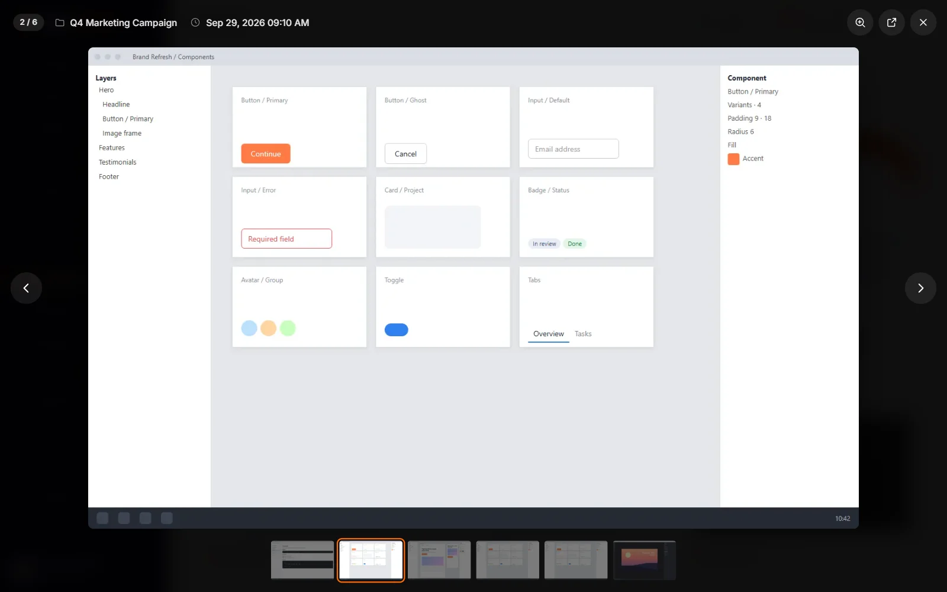Image resolution: width=947 pixels, height=592 pixels.
Task: Select the fifth thumbnail in the strip
Action: pyautogui.click(x=576, y=560)
